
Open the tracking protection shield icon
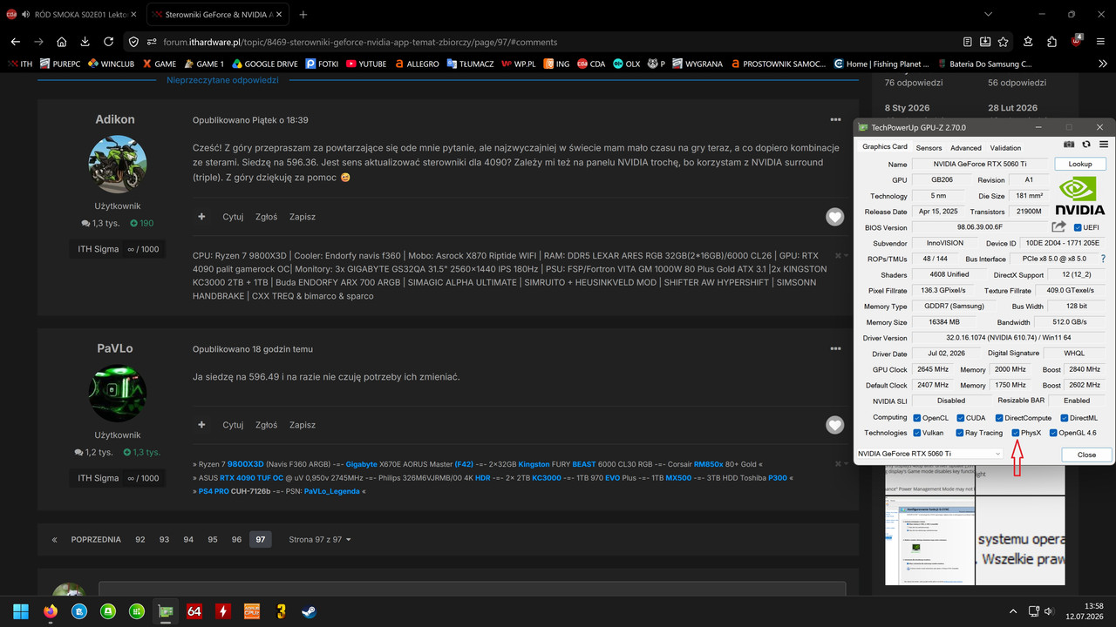[133, 42]
